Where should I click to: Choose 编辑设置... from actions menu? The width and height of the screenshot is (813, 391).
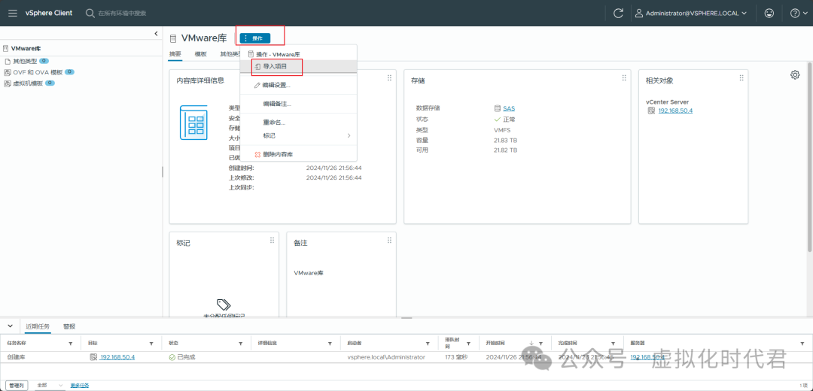(298, 85)
